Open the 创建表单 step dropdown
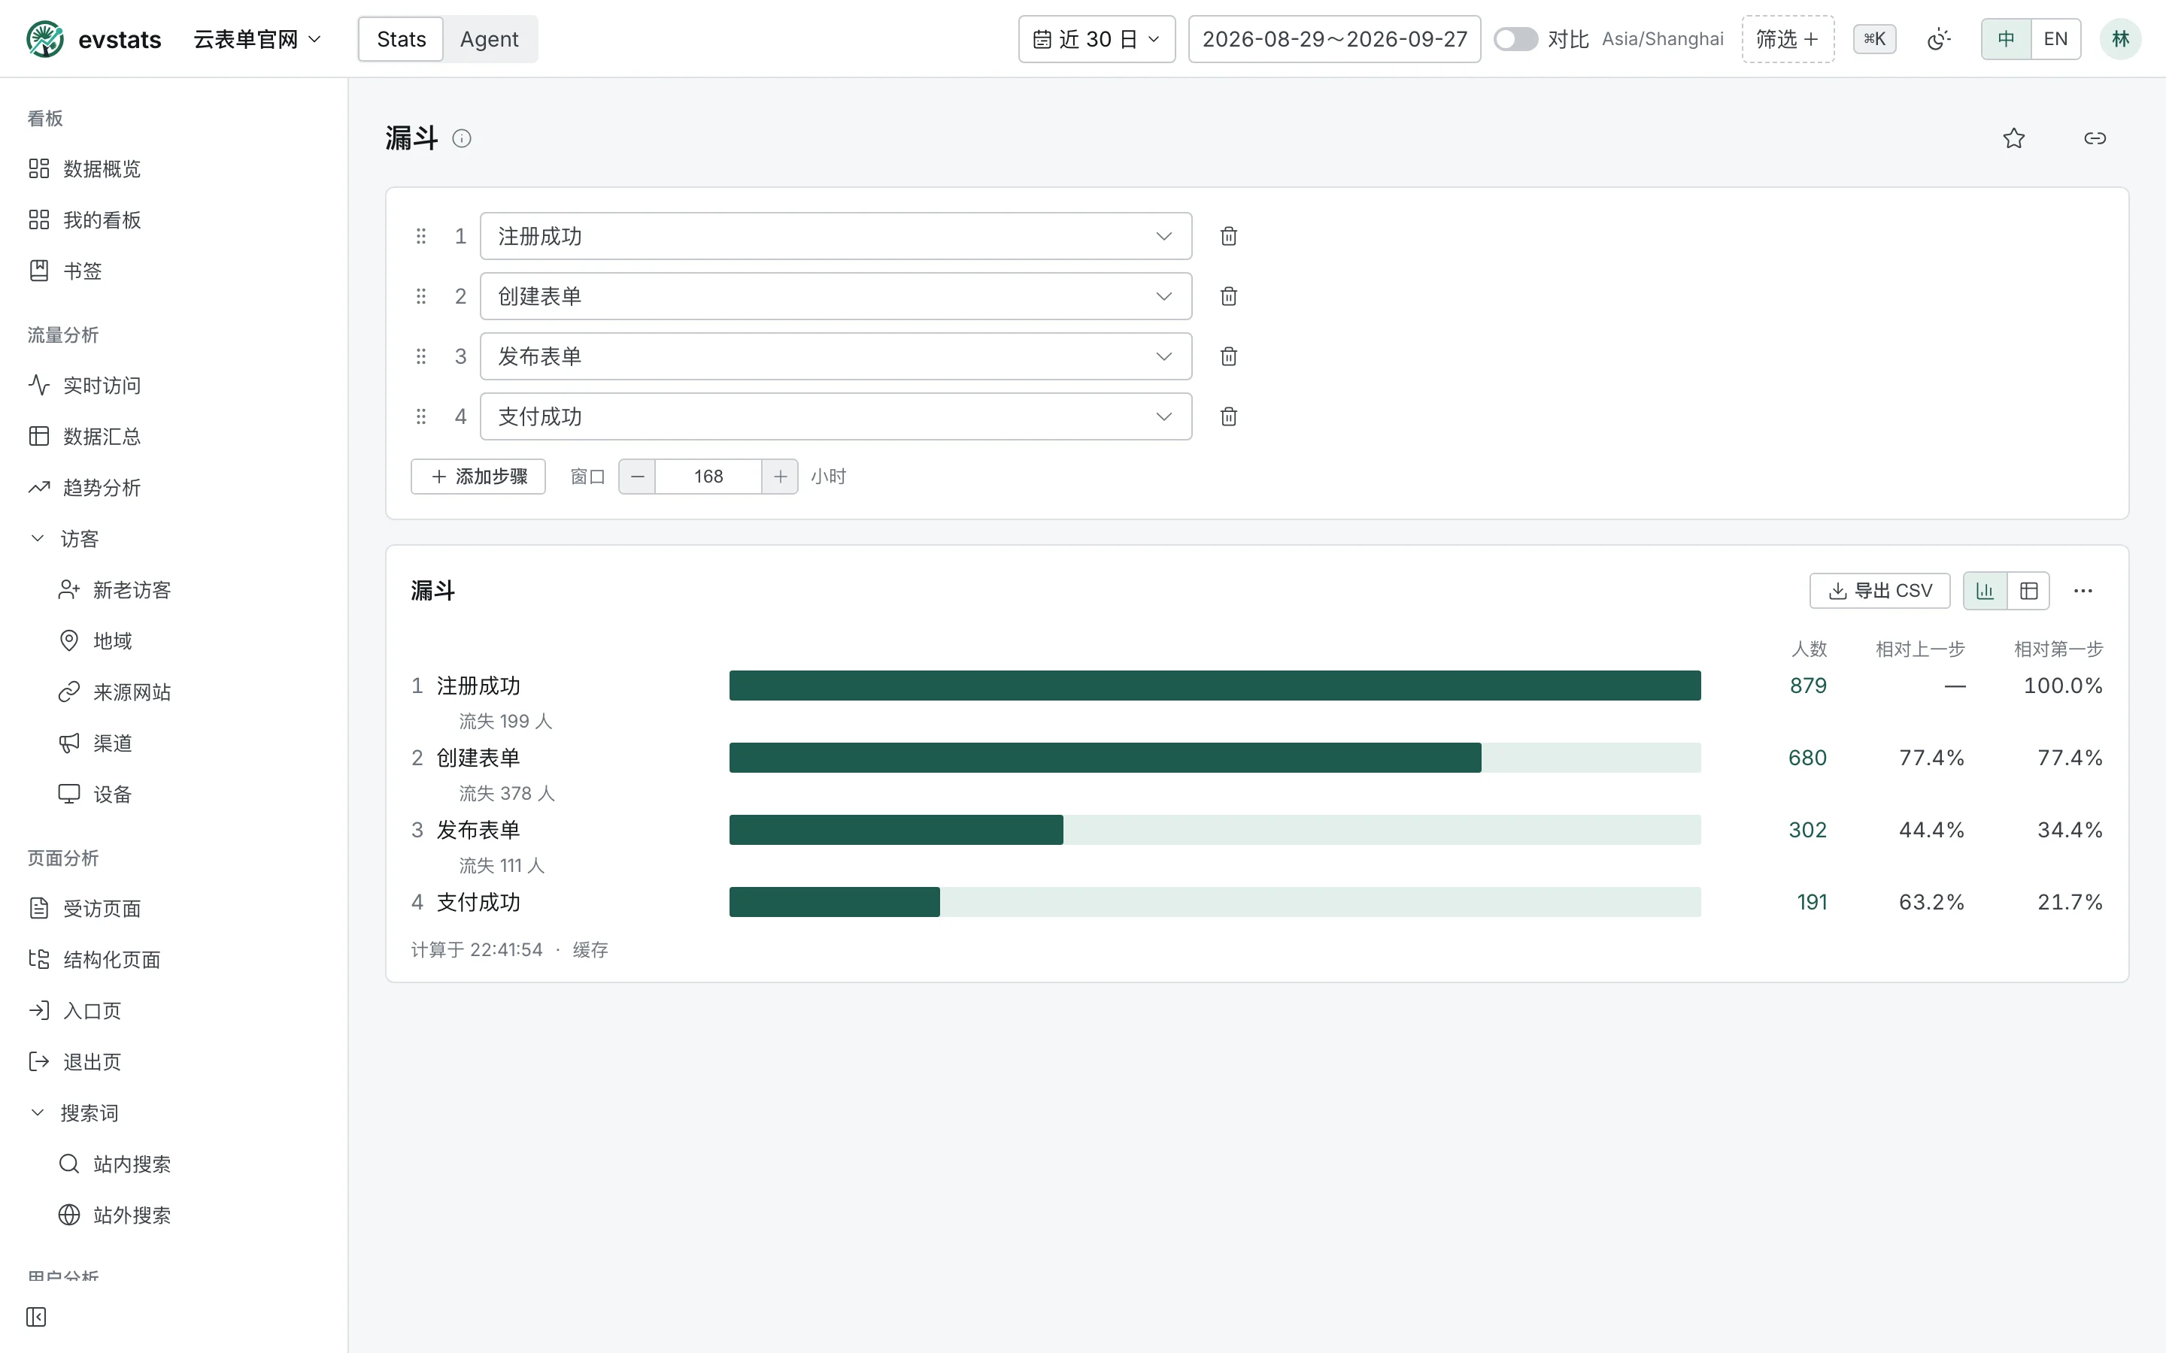The width and height of the screenshot is (2166, 1353). pyautogui.click(x=836, y=296)
